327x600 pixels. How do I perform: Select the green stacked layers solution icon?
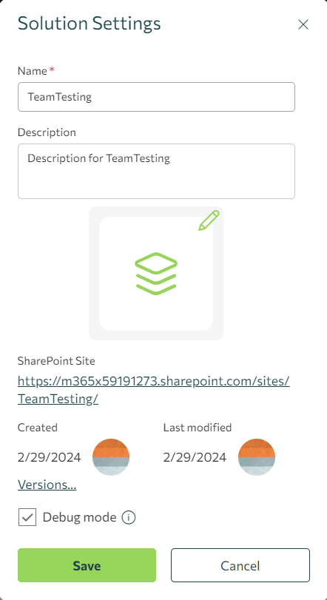tap(156, 274)
